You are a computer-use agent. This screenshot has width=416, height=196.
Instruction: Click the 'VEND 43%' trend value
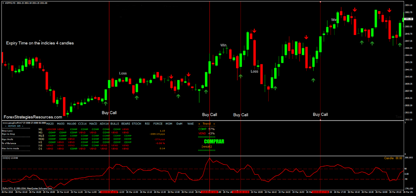click(206, 133)
